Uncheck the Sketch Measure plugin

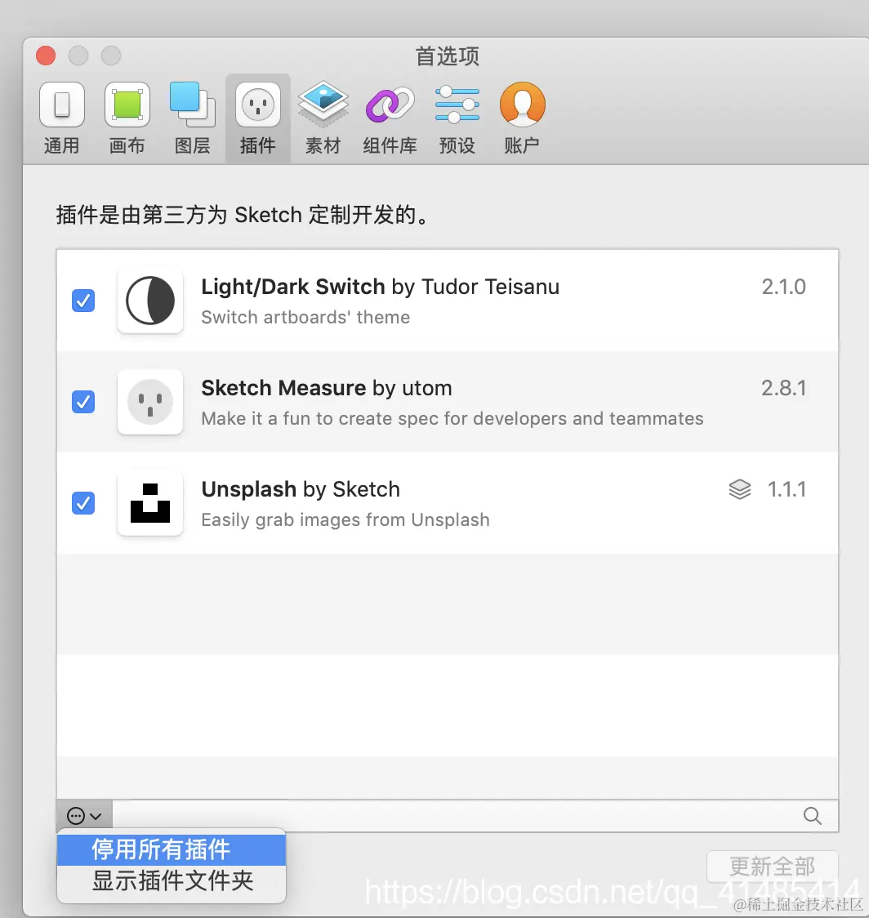[x=83, y=402]
